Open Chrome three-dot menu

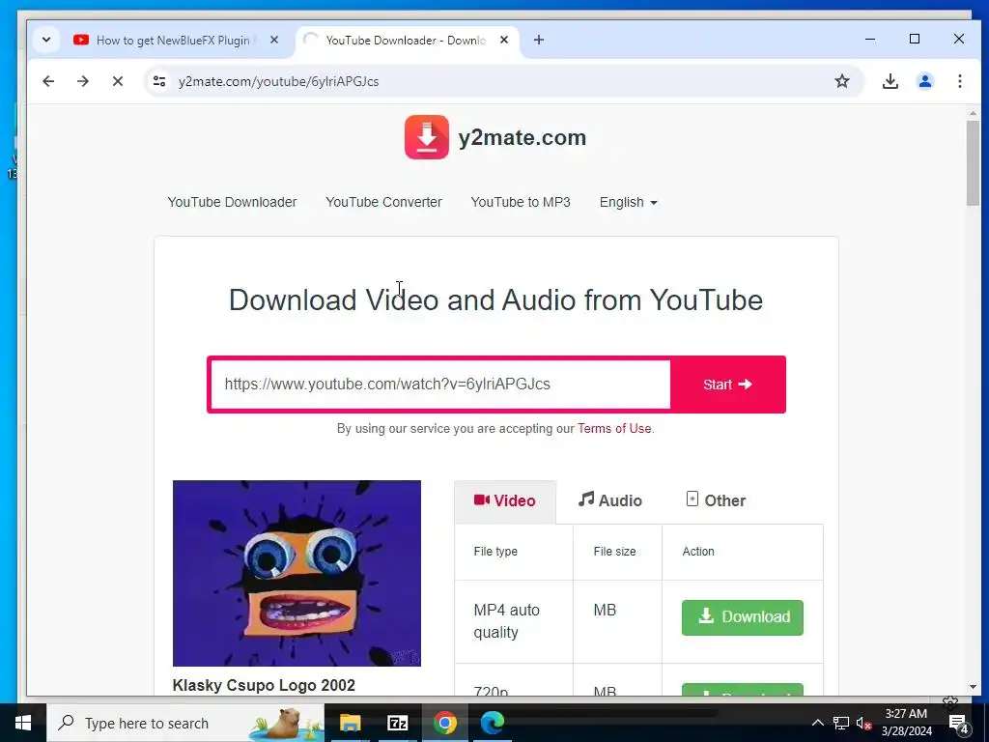(x=959, y=81)
